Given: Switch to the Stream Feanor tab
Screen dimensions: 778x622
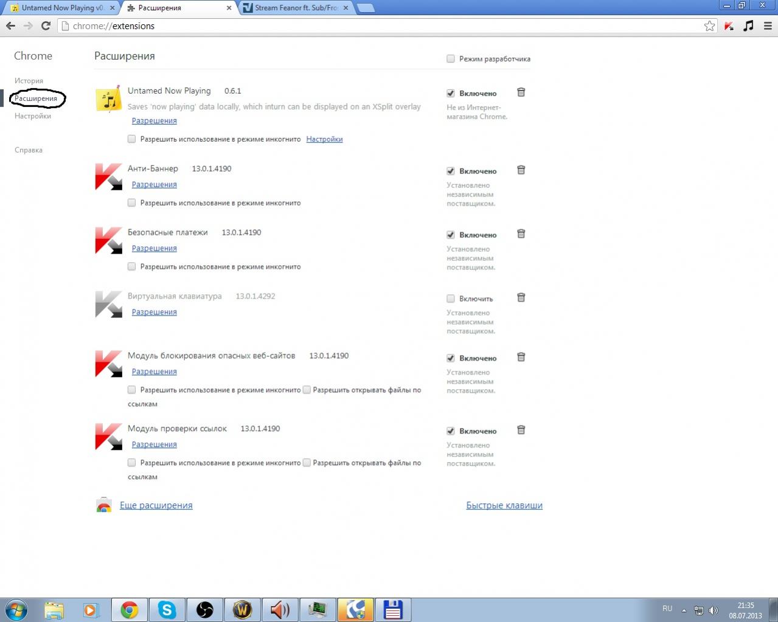Looking at the screenshot, I should pos(296,8).
